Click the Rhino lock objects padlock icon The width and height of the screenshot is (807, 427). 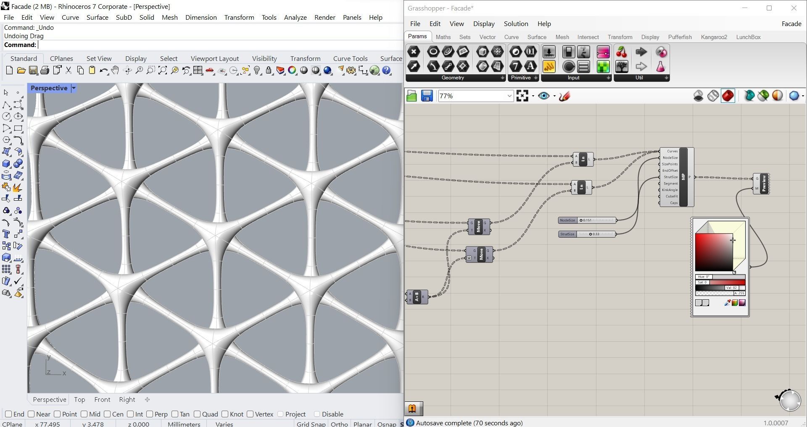click(269, 71)
